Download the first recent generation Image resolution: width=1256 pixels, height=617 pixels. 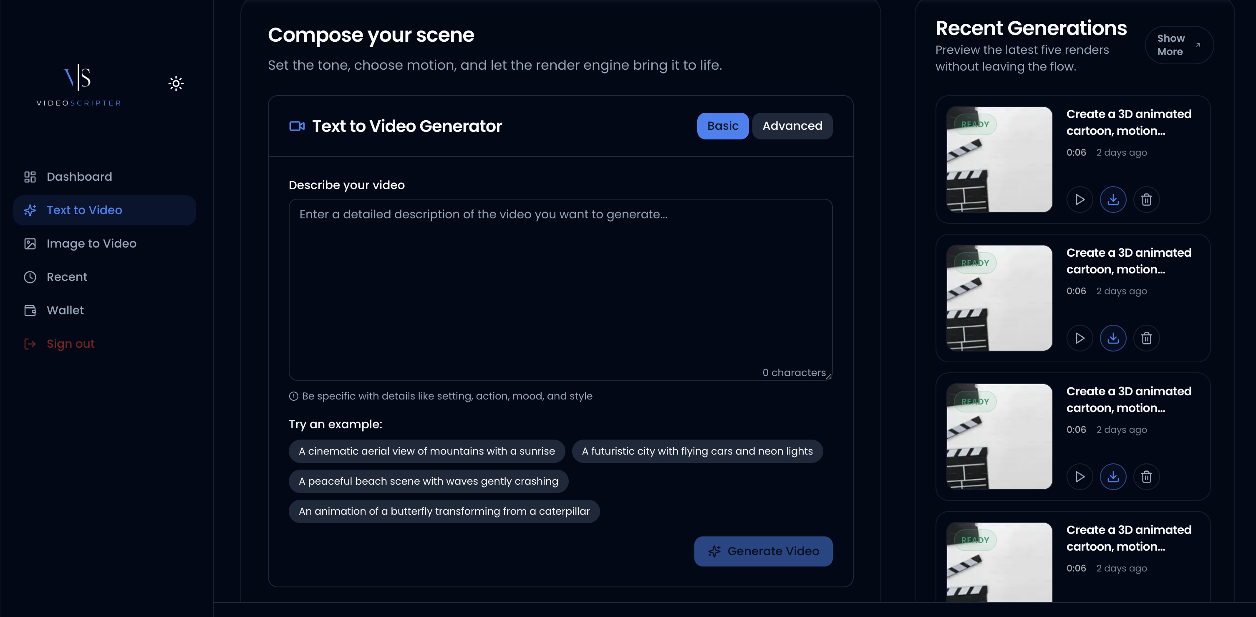[1113, 199]
